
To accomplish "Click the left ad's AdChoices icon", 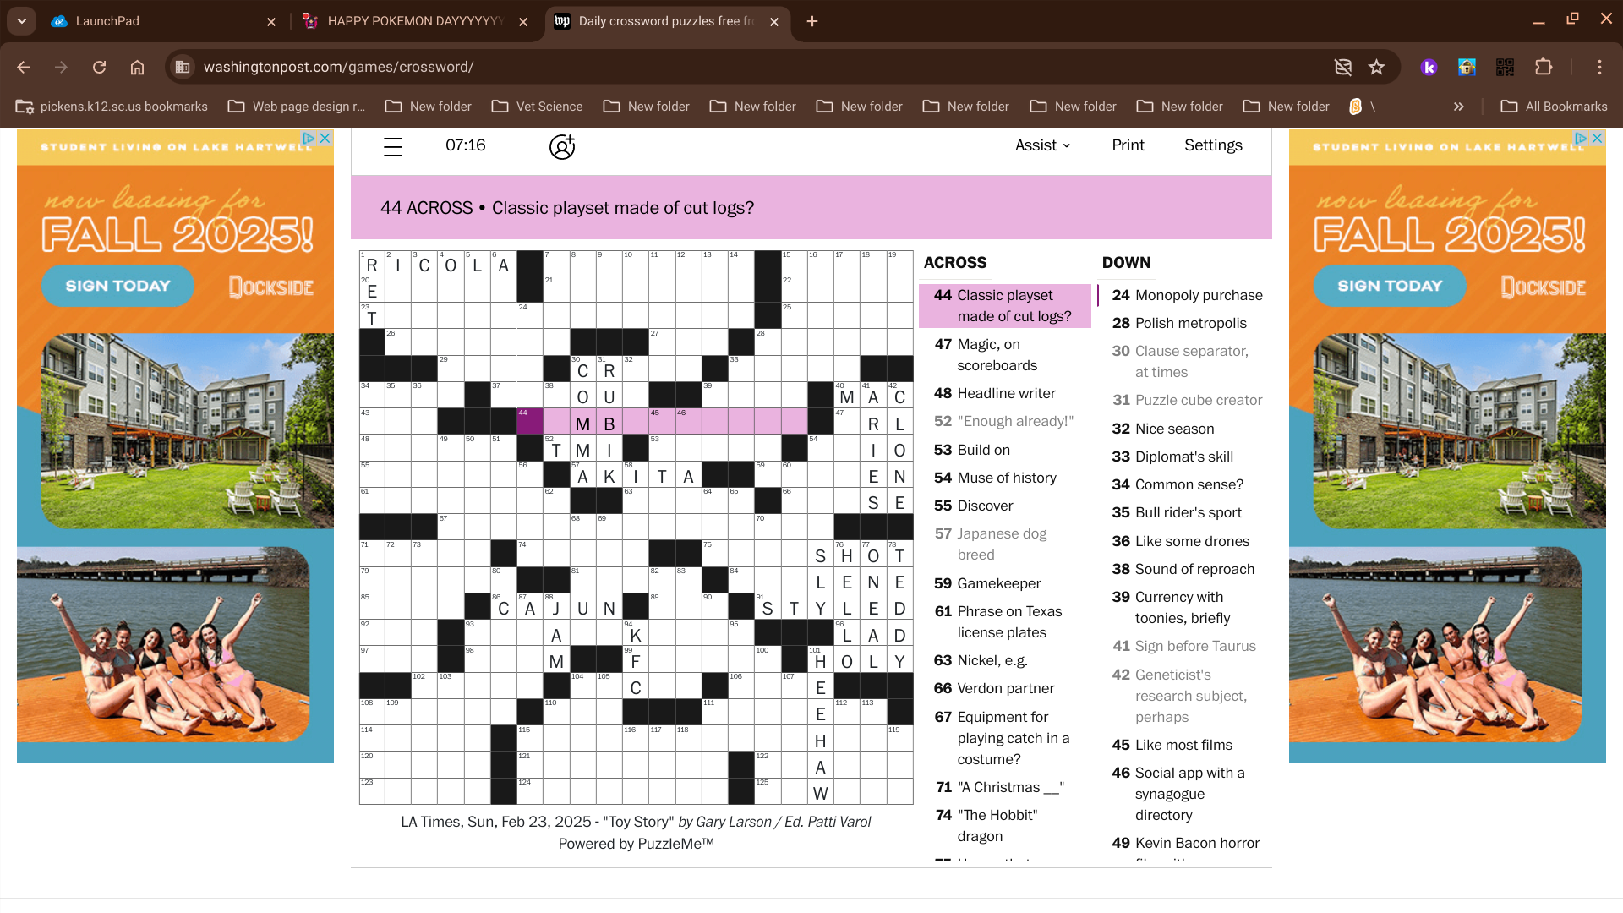I will [x=309, y=138].
